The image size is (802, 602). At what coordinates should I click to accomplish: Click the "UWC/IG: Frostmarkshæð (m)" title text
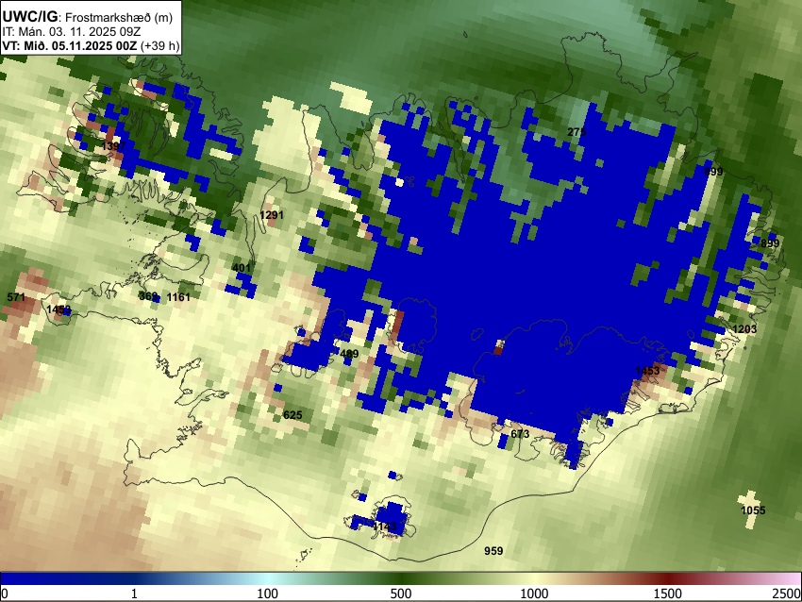[x=88, y=17]
